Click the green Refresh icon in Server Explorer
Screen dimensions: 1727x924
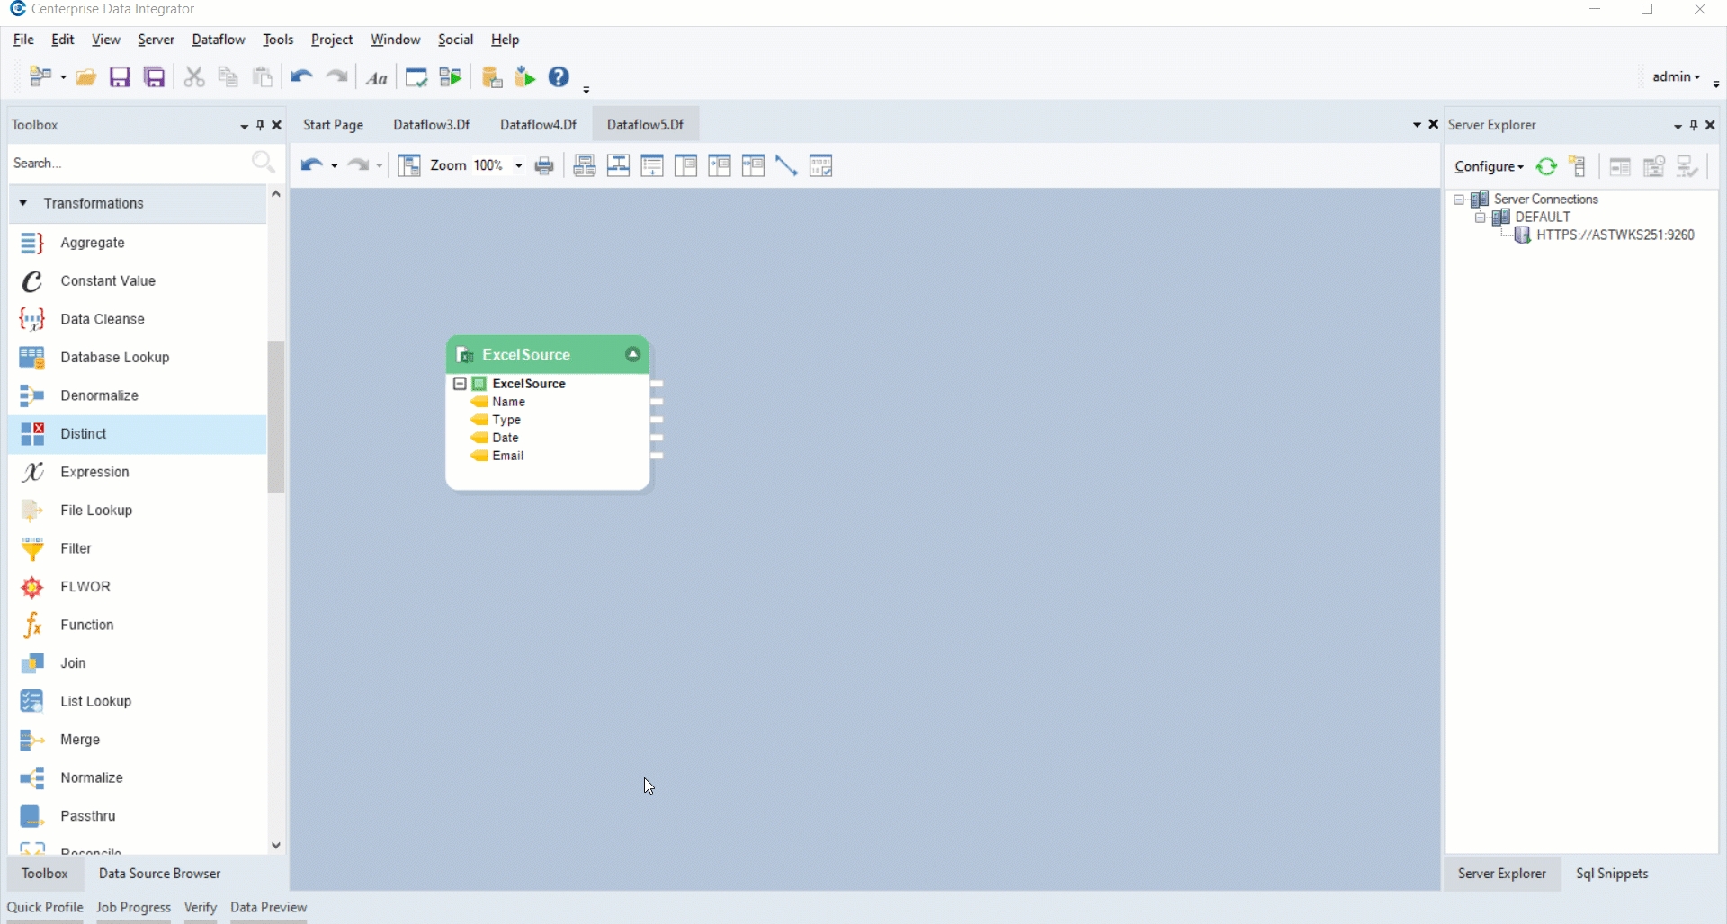[x=1546, y=167]
